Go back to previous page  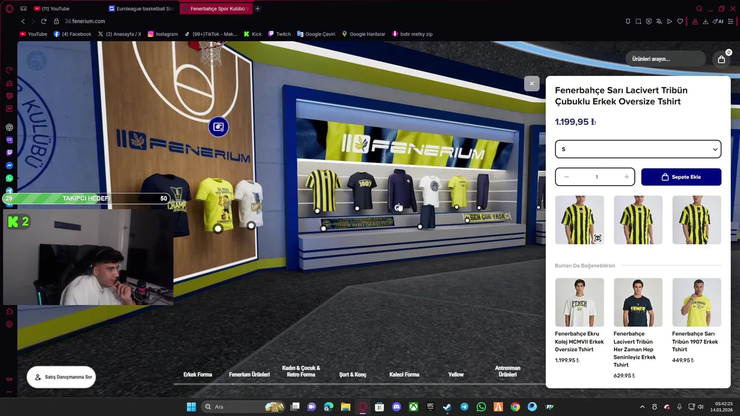pos(23,21)
